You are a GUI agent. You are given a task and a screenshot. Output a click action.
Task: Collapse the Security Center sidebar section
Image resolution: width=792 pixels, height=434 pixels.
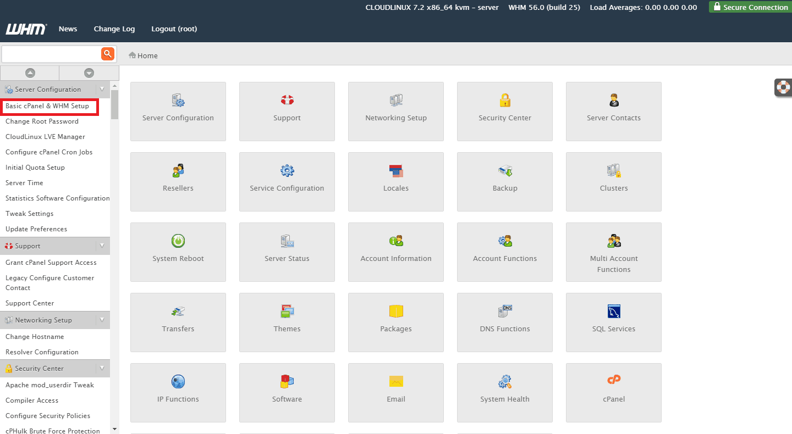coord(102,368)
